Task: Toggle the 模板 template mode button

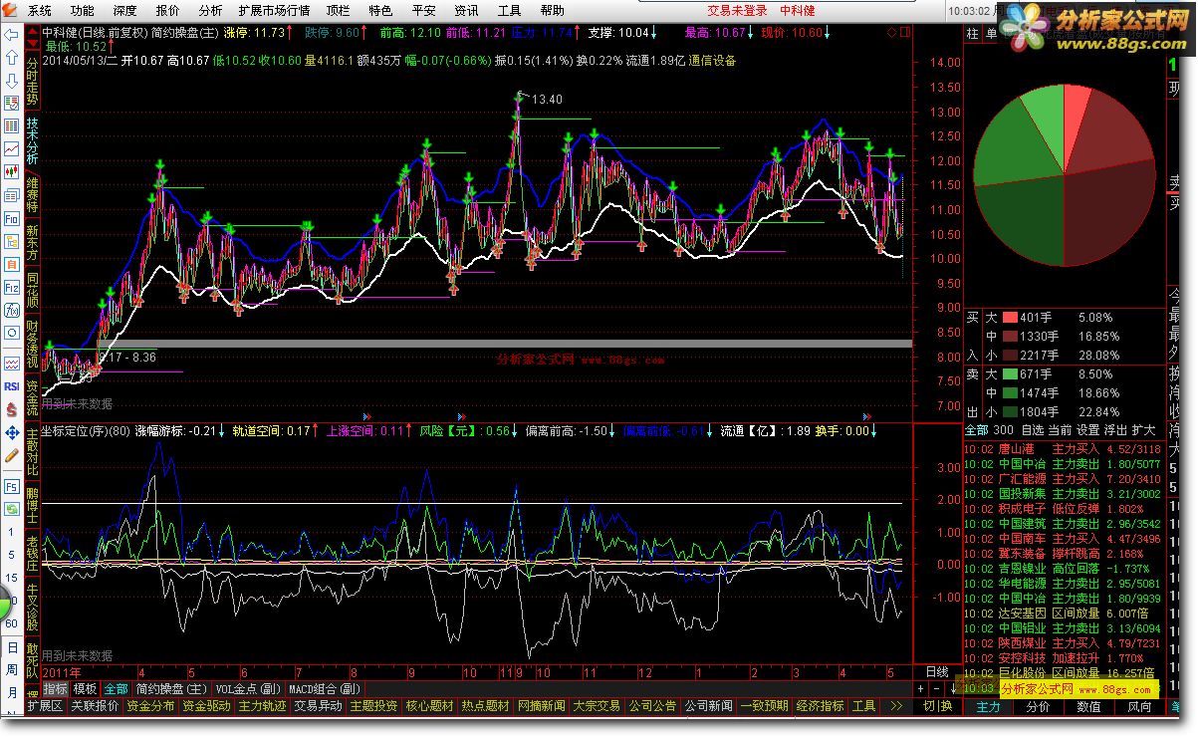Action: click(86, 689)
